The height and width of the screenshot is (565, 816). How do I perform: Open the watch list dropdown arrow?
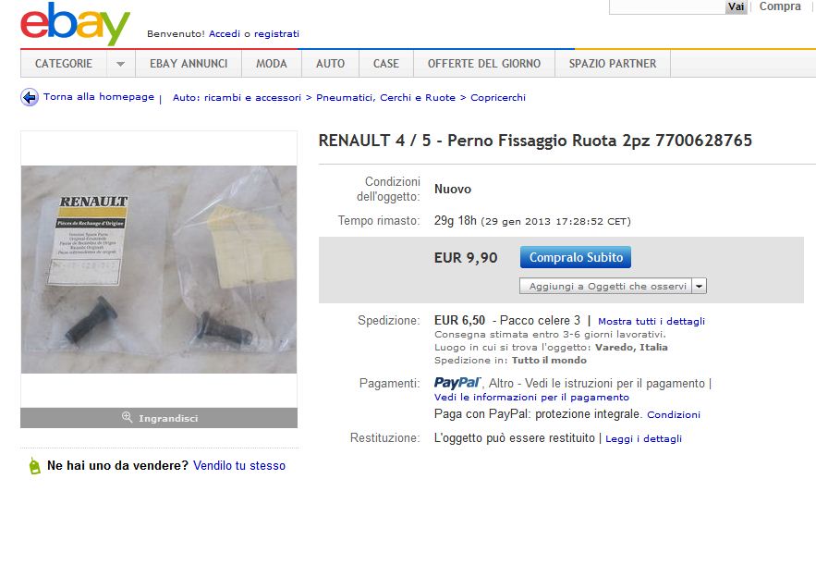tap(699, 286)
